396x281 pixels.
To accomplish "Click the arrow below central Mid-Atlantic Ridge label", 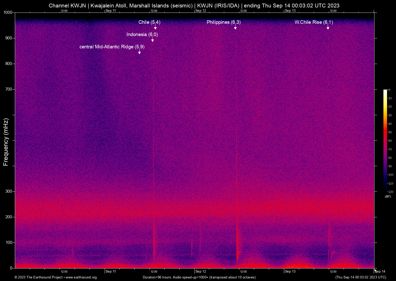I will (140, 52).
